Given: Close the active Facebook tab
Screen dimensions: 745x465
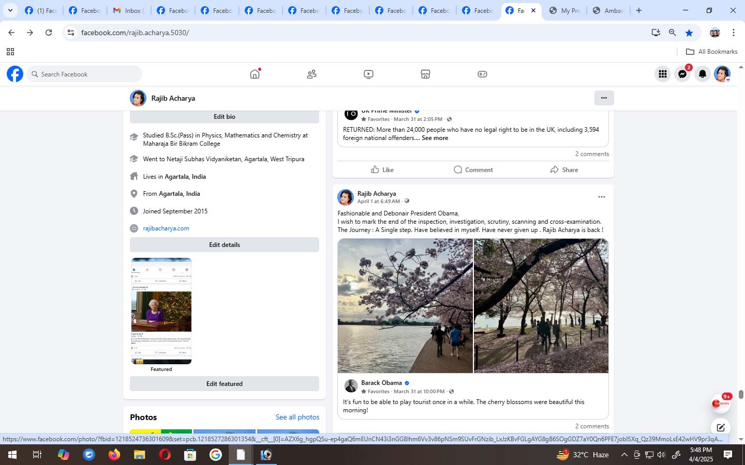Looking at the screenshot, I should [533, 10].
